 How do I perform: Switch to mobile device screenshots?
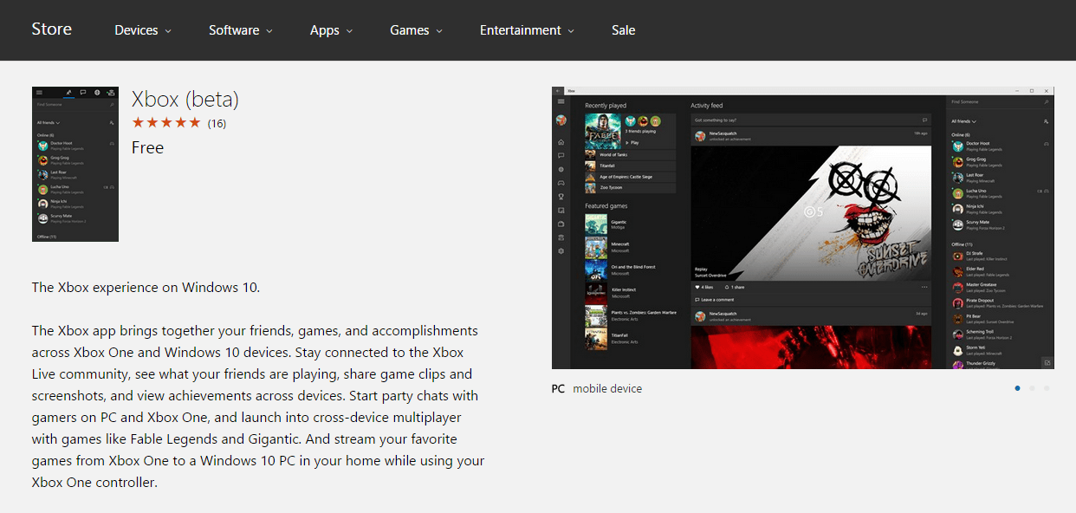607,389
